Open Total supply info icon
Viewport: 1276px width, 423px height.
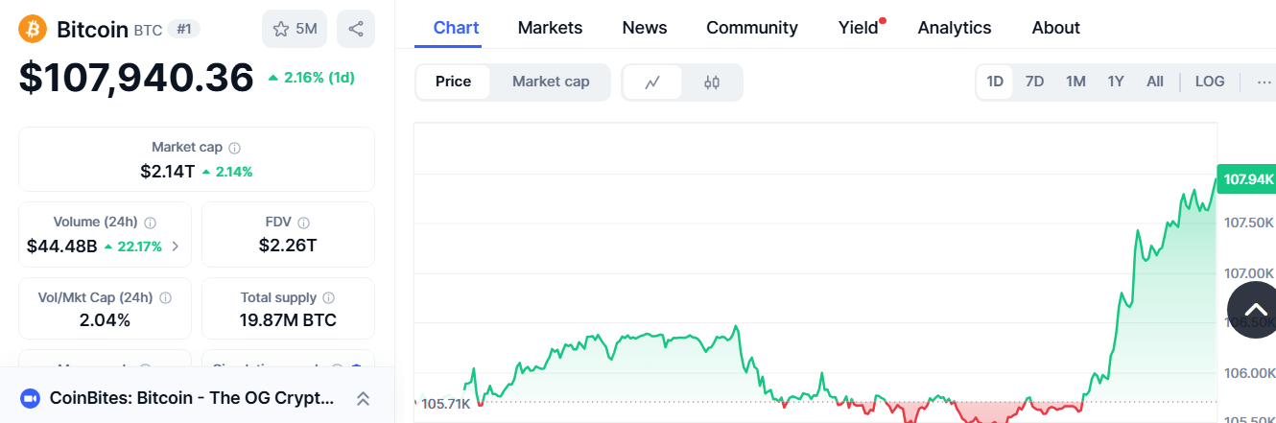pos(329,298)
